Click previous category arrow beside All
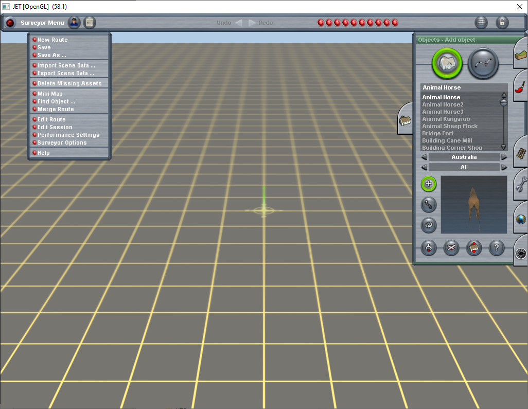 click(424, 167)
